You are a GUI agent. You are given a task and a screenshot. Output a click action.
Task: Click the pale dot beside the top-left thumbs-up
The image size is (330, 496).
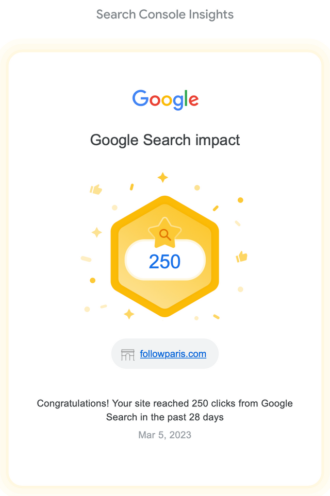pyautogui.click(x=114, y=208)
